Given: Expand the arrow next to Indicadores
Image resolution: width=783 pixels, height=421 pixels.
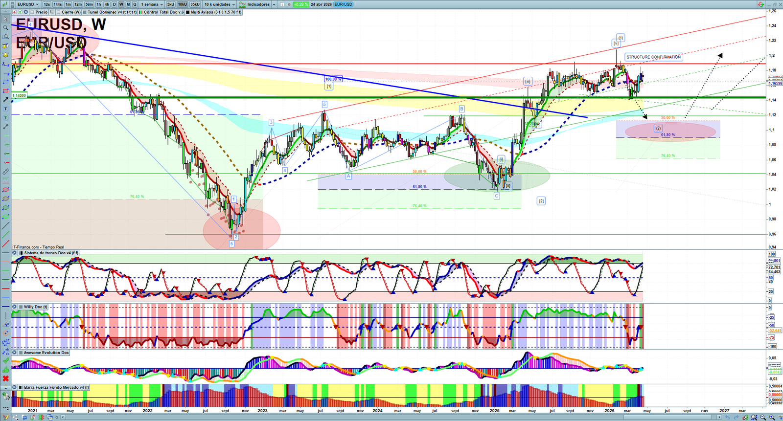Looking at the screenshot, I should tap(274, 4).
